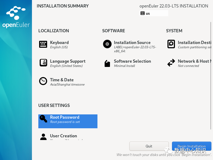Image resolution: width=213 pixels, height=160 pixels.
Task: Click the 'English (United States)' status text
Action: pyautogui.click(x=66, y=66)
